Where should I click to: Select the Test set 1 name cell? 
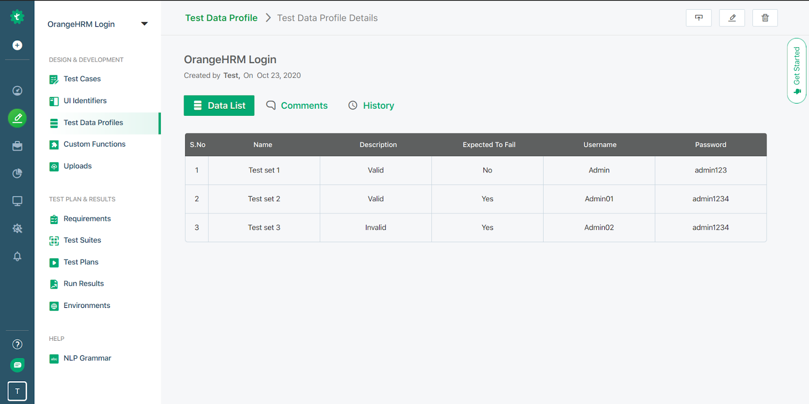[x=264, y=170]
